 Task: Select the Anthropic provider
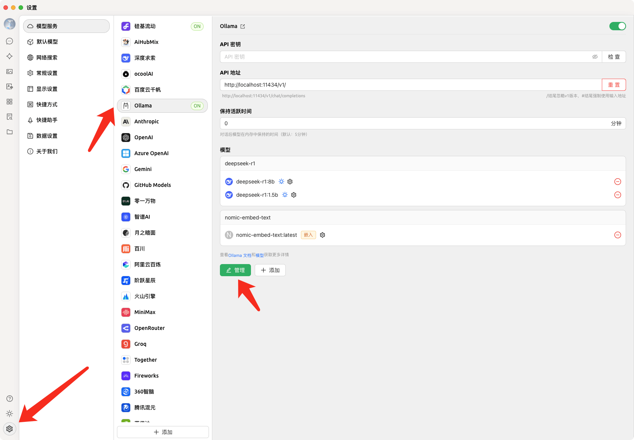162,121
